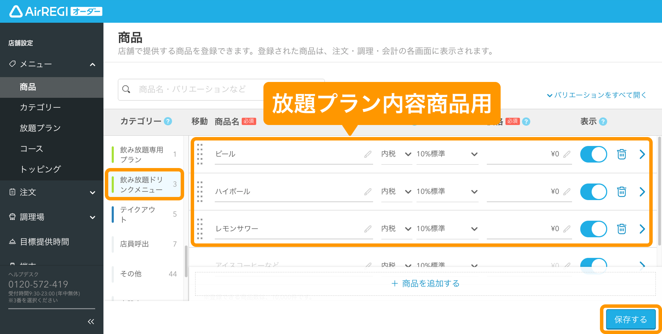Select category 飲み放題専用プラン
The height and width of the screenshot is (334, 662).
point(145,154)
